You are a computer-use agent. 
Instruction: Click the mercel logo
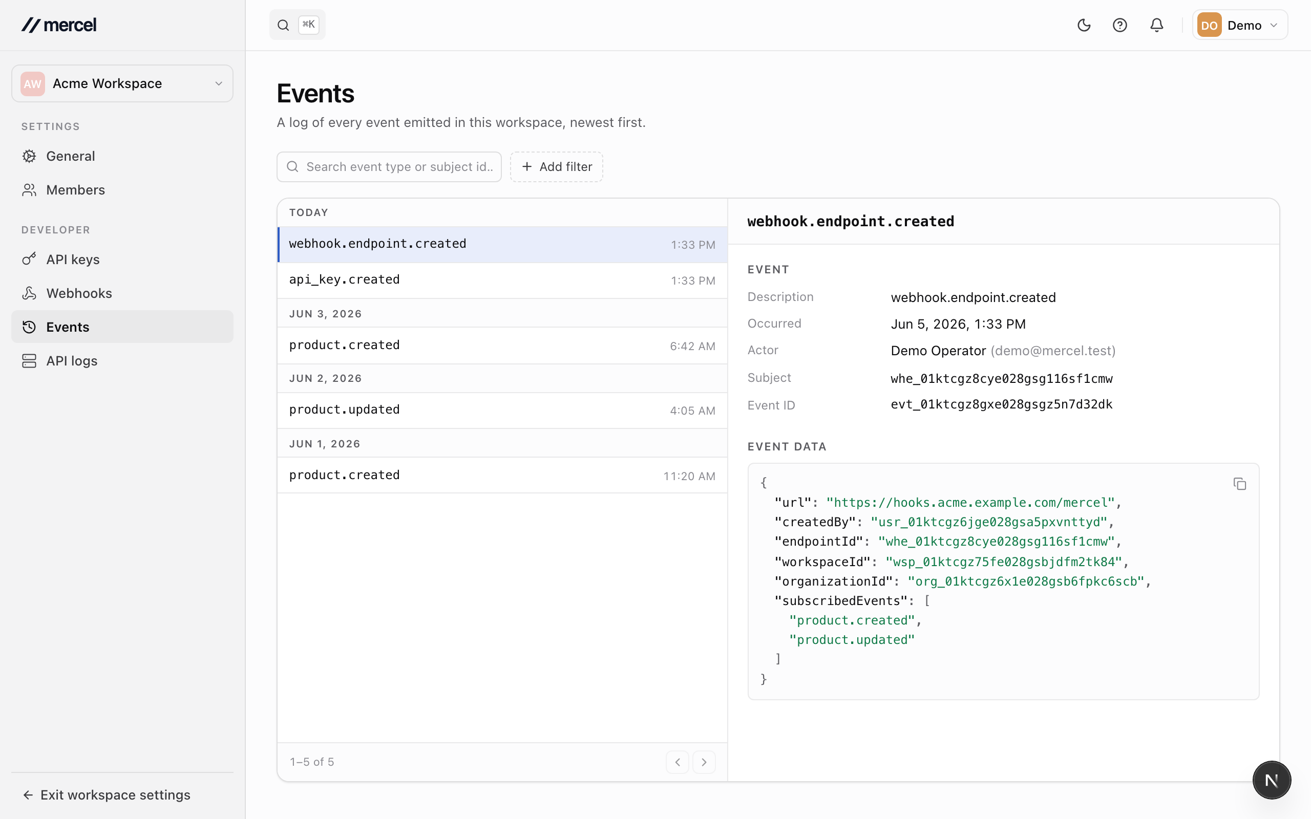point(58,25)
